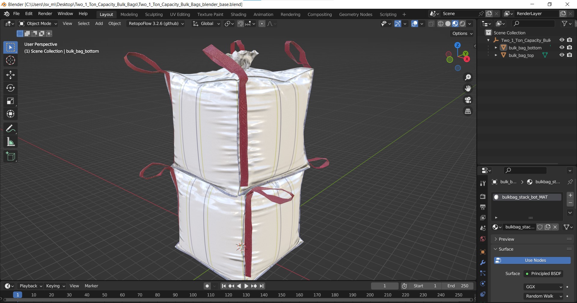Click the End frame 250 field

point(458,286)
